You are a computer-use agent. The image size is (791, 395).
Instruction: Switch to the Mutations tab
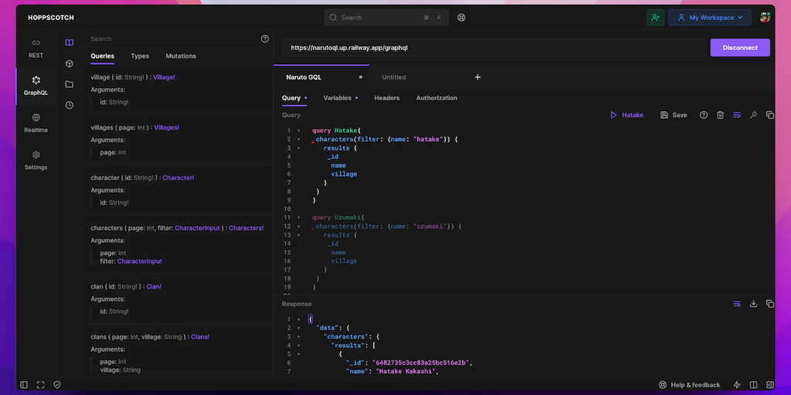click(181, 56)
